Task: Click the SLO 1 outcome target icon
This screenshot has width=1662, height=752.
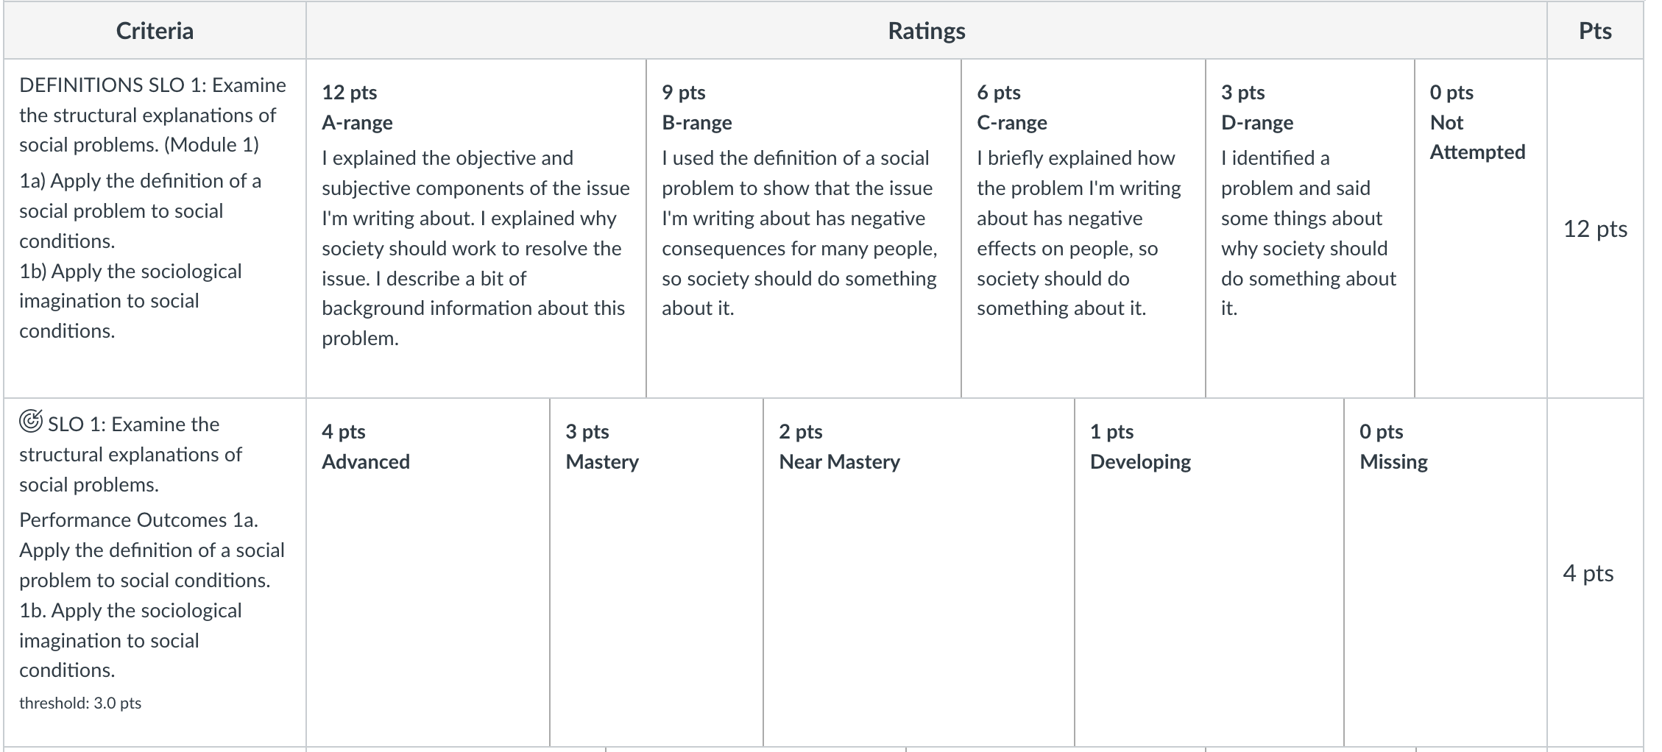Action: point(30,422)
